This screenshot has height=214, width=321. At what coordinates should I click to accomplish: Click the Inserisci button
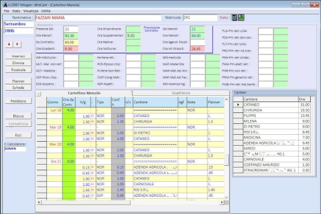(18, 56)
